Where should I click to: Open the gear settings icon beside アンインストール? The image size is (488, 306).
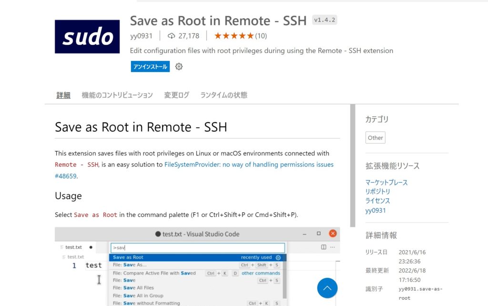tap(179, 67)
